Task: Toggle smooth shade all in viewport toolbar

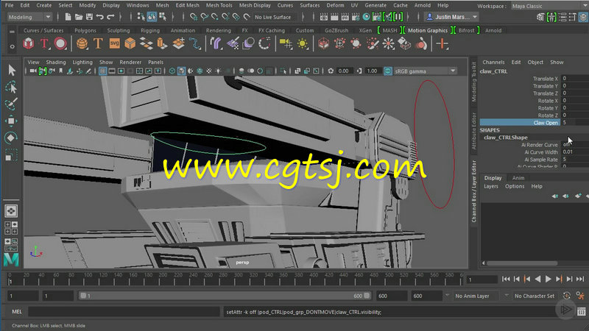Action: (x=181, y=71)
